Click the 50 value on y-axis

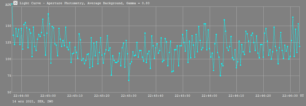click(9, 92)
